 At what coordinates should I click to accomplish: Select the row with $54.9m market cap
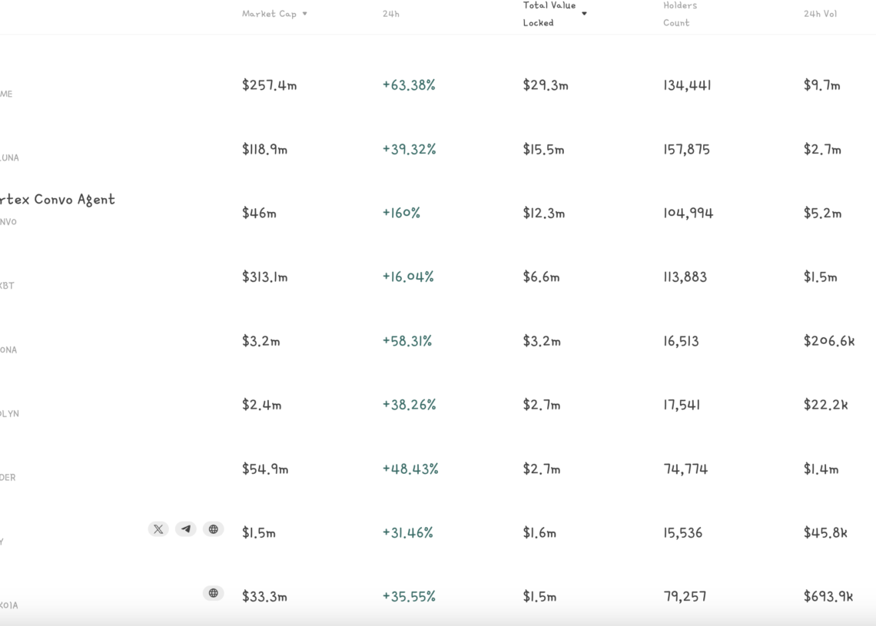point(265,469)
